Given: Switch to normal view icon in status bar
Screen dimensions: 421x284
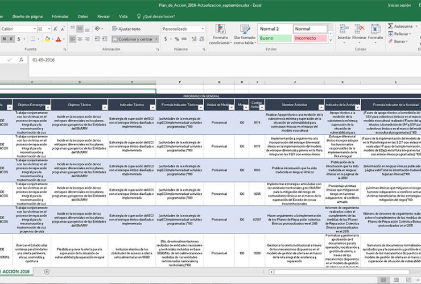Looking at the screenshot, I should pyautogui.click(x=383, y=280).
